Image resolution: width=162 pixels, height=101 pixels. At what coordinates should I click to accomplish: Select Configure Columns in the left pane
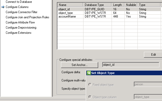coord(17,7)
